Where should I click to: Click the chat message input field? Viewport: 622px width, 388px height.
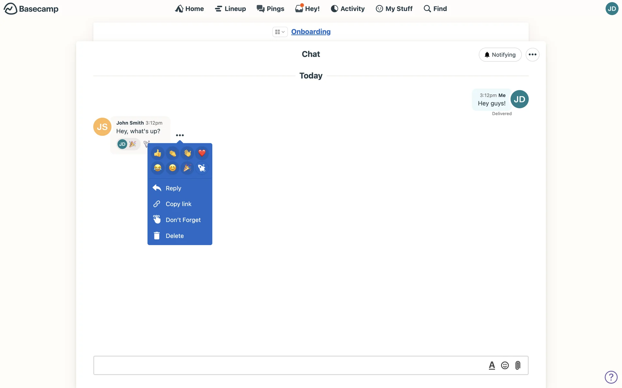[288, 365]
